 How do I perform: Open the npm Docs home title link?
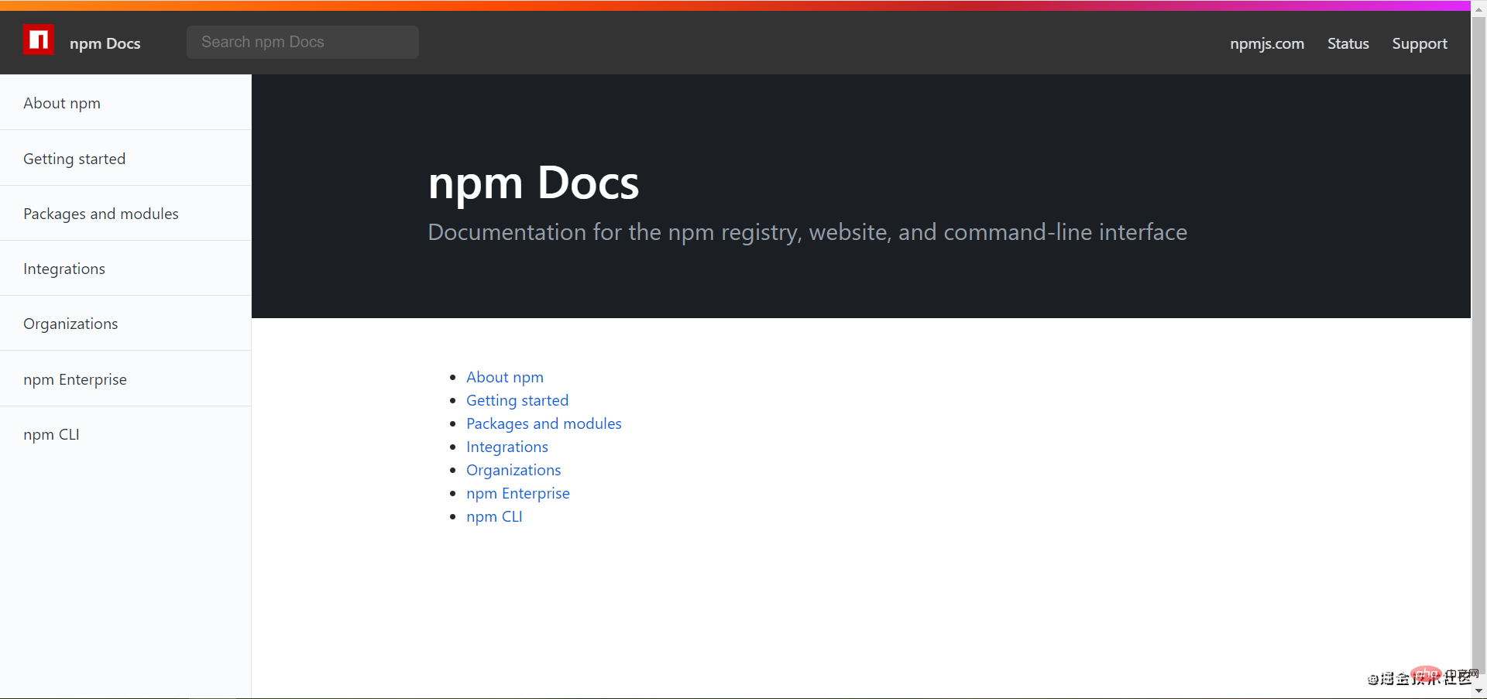[x=105, y=43]
